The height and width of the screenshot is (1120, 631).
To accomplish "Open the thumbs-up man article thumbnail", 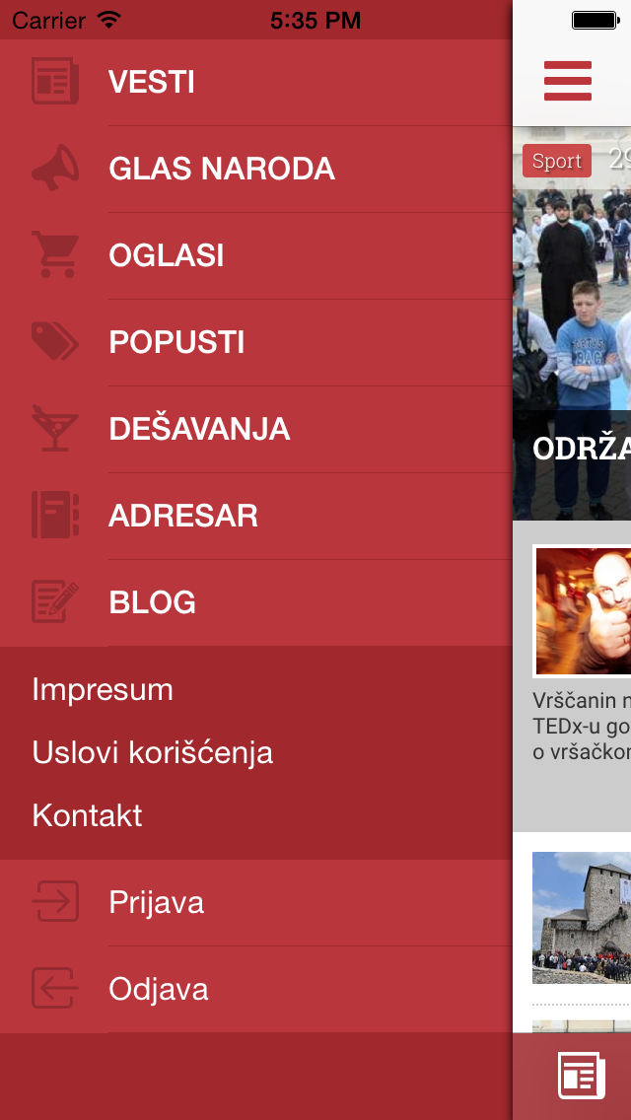I will 582,611.
